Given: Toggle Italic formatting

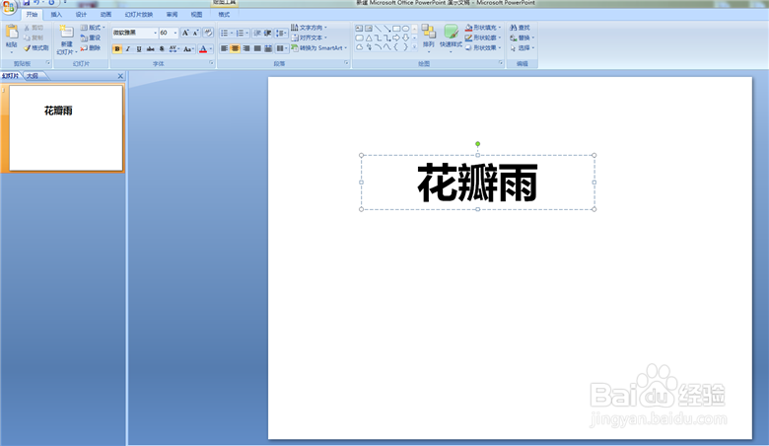Looking at the screenshot, I should [x=128, y=49].
